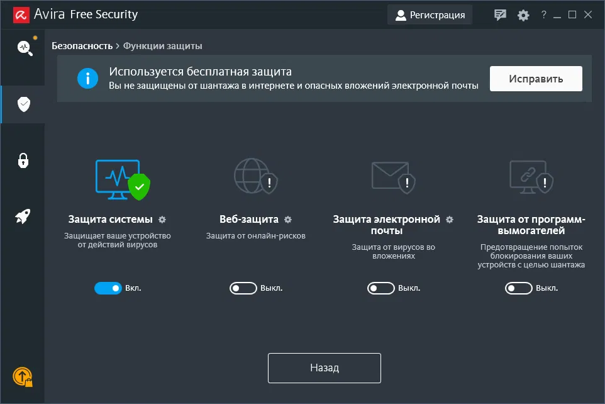Click the orange upgrade icon at bottom-left
Image resolution: width=605 pixels, height=404 pixels.
click(x=22, y=377)
